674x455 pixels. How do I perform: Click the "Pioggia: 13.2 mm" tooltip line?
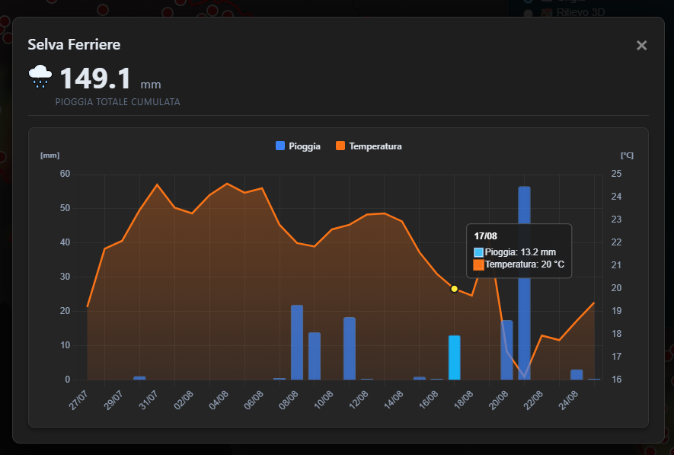click(516, 252)
